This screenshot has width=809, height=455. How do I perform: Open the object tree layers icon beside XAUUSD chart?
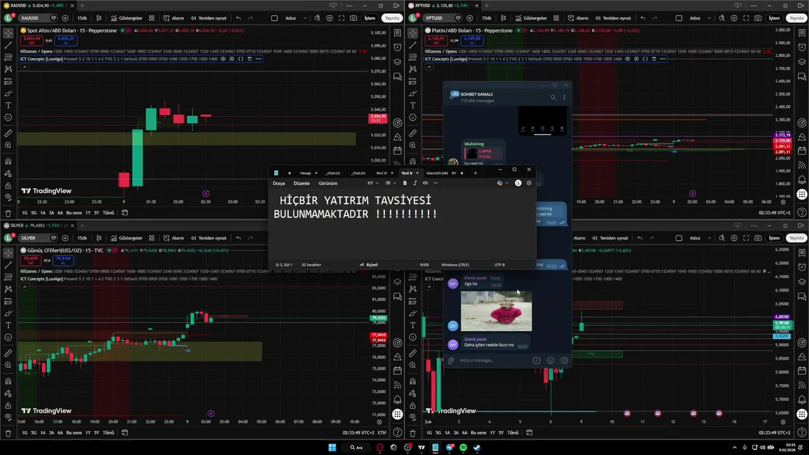click(x=398, y=62)
